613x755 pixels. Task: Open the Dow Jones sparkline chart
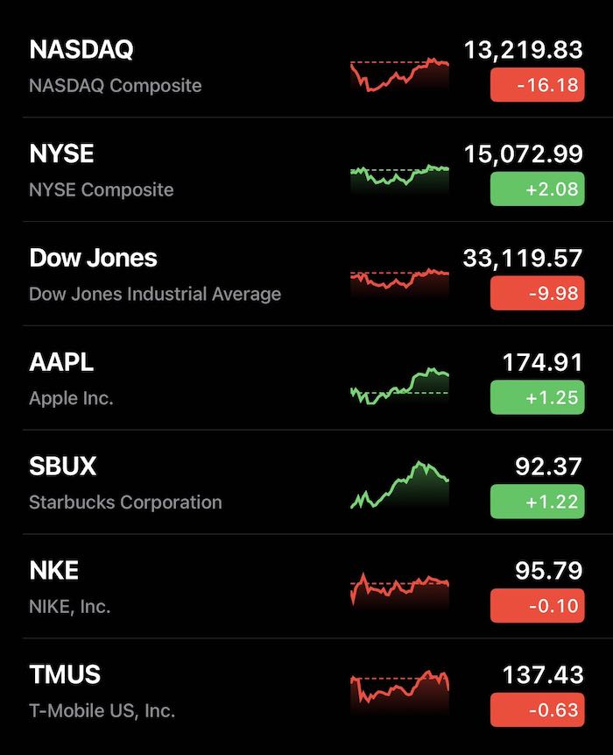click(x=399, y=281)
